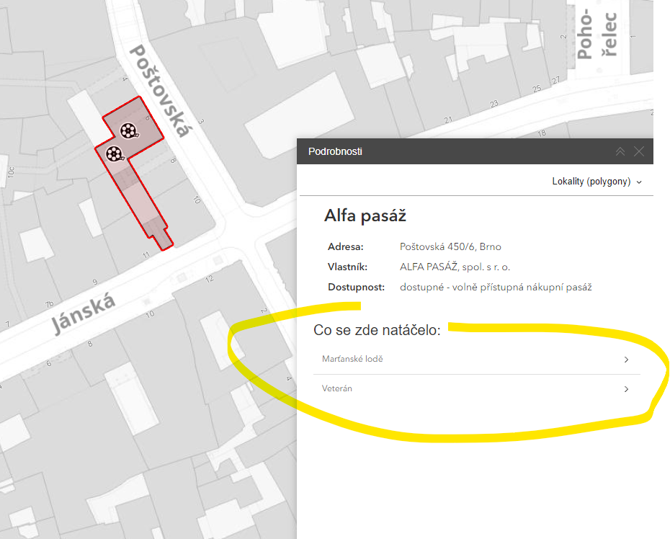Expand the Veterán entry
Viewport: 670px width, 539px height.
pos(336,389)
